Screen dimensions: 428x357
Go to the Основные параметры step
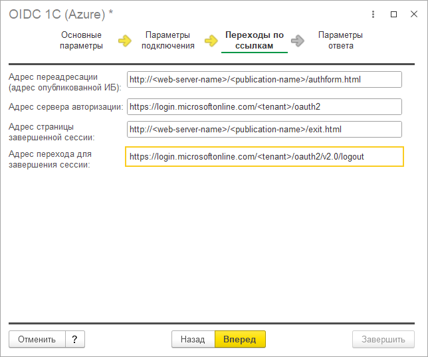(x=81, y=41)
